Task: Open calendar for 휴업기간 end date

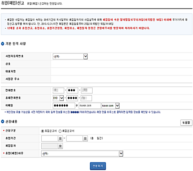Action: (x=85, y=139)
